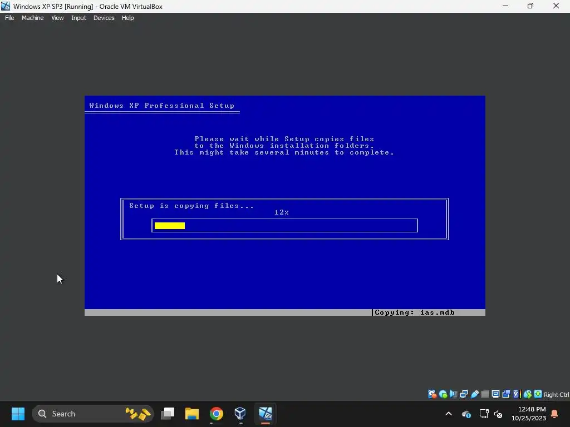This screenshot has width=570, height=427.
Task: Click the keyboard capture green arrow icon
Action: (x=538, y=394)
